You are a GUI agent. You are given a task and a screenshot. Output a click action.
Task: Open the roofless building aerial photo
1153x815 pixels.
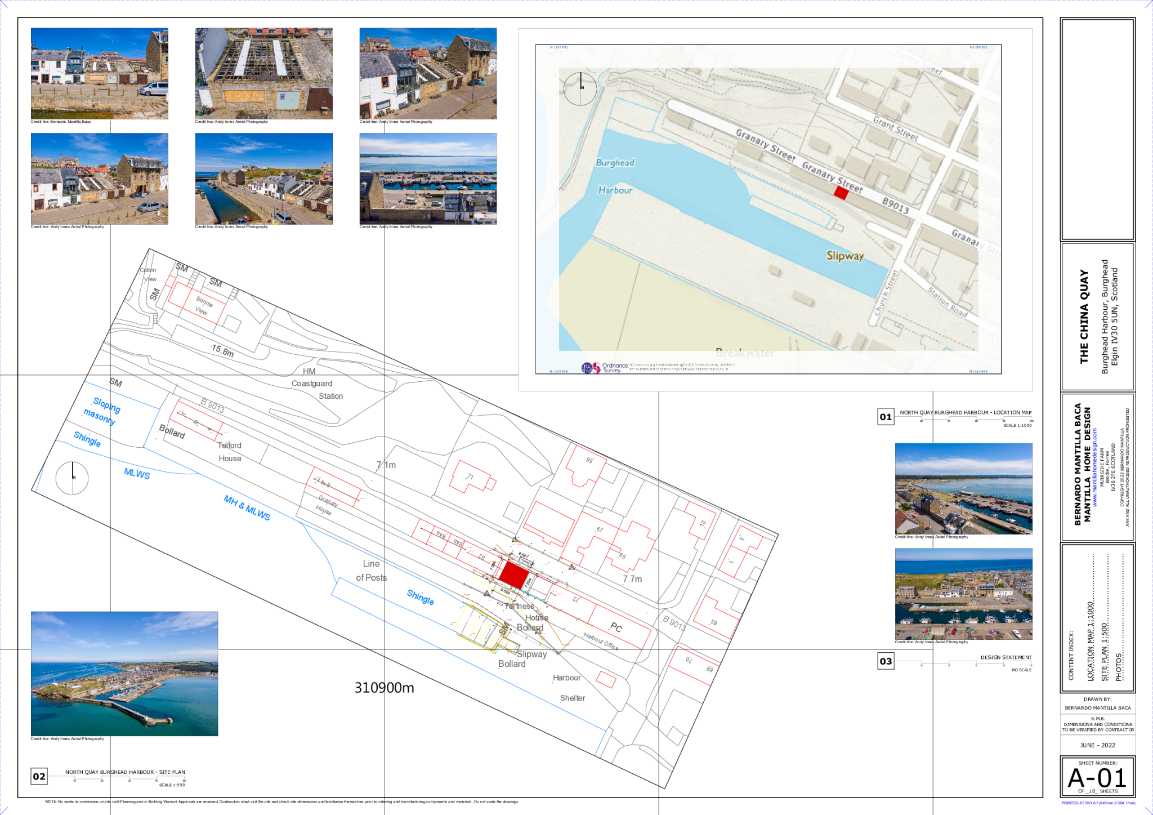[264, 73]
